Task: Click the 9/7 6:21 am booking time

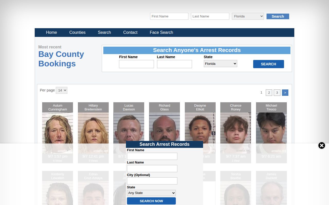Action: click(x=271, y=156)
